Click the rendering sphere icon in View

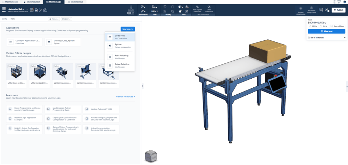[x=180, y=11]
